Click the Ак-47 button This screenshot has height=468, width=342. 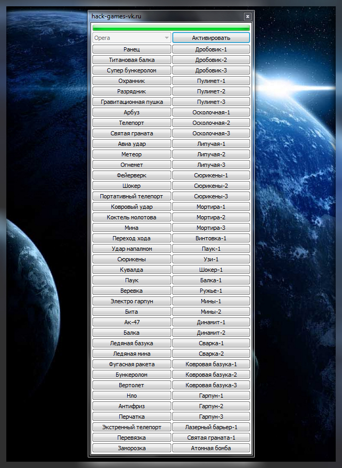pyautogui.click(x=132, y=322)
